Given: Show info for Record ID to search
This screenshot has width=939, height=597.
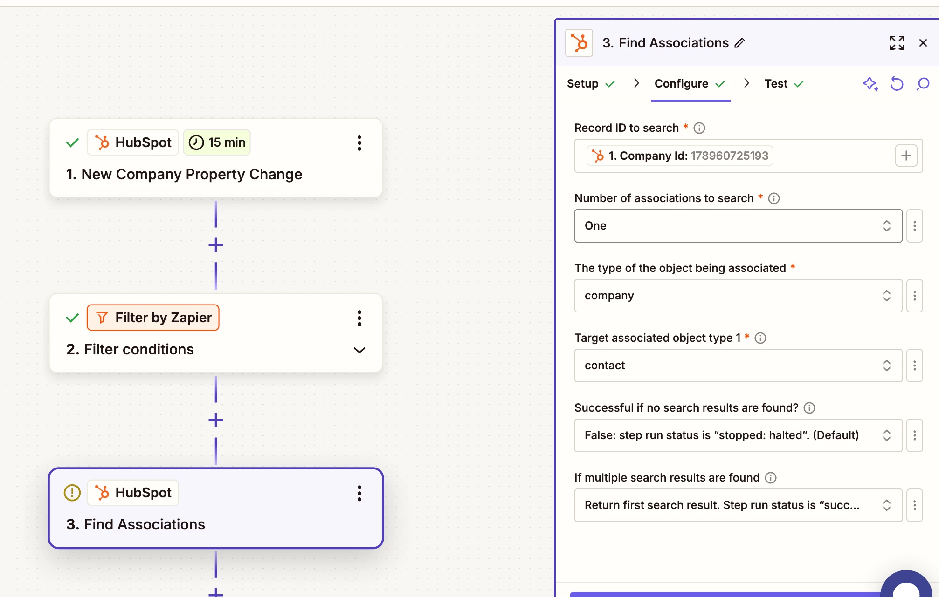Looking at the screenshot, I should tap(699, 128).
